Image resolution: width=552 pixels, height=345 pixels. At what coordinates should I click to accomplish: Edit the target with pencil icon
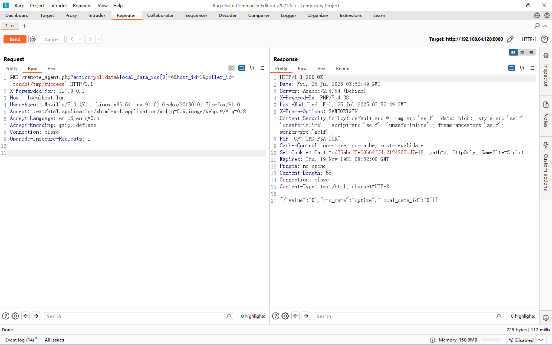[x=510, y=39]
